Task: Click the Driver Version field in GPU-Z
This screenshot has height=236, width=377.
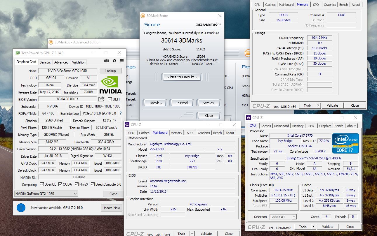Action: click(x=80, y=149)
